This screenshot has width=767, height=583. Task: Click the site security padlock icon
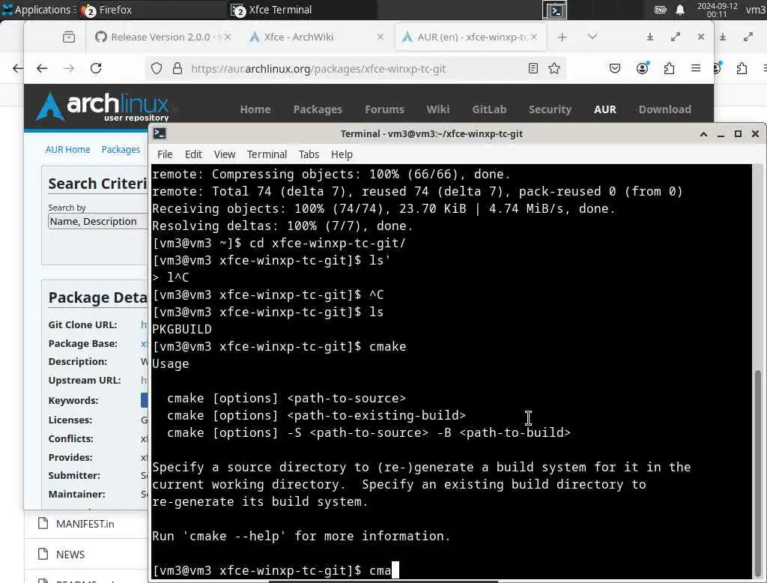click(178, 68)
